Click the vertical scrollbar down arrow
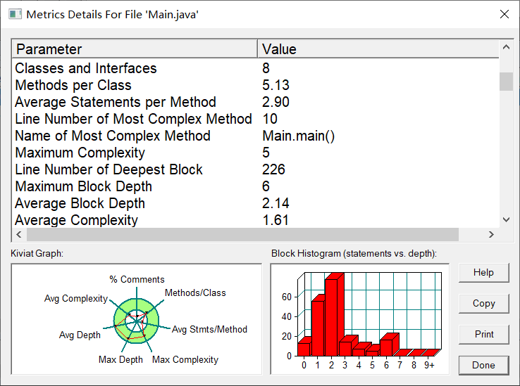520x386 pixels. (506, 219)
